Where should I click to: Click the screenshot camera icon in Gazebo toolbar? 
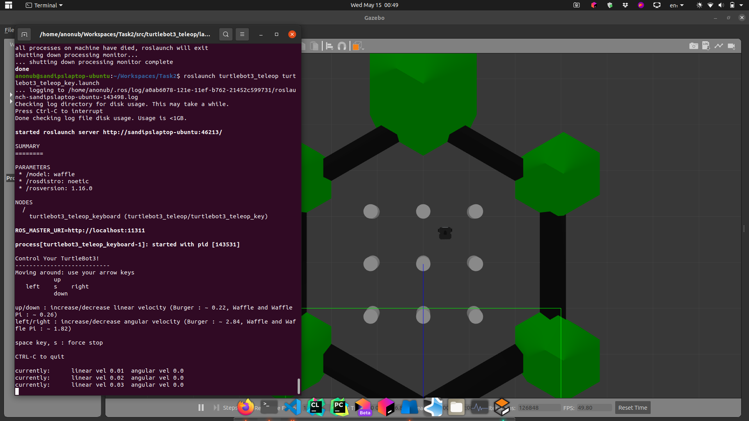click(x=693, y=46)
